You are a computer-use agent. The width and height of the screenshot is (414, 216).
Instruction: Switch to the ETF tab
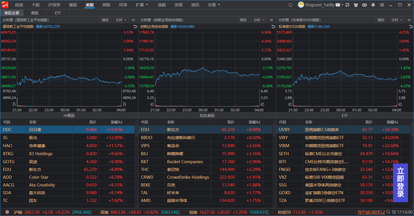58,13
